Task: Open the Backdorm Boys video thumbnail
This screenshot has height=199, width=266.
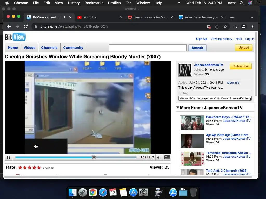Action: pos(192,123)
